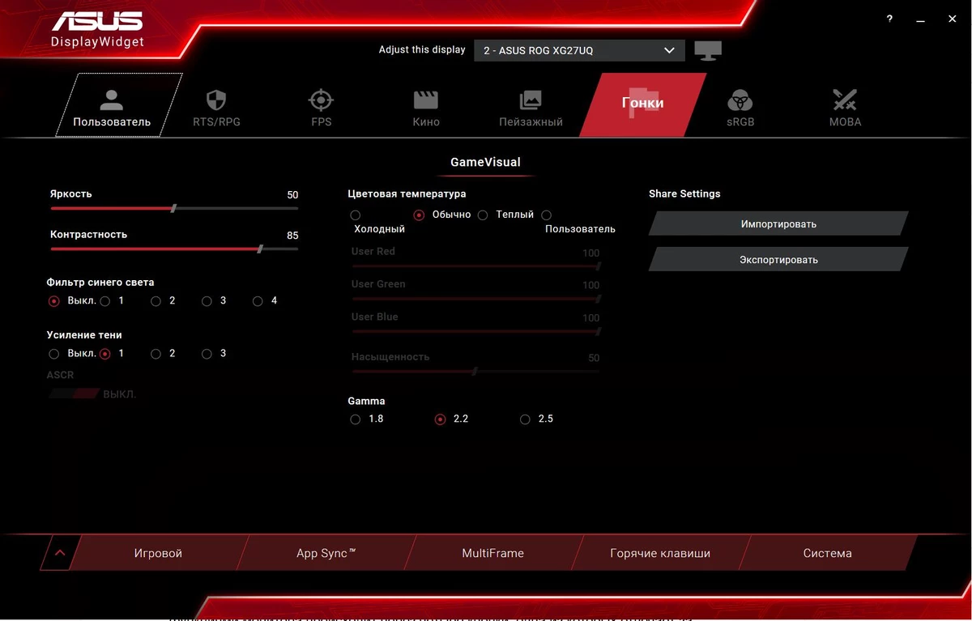Adjust the User Red slider

[475, 266]
